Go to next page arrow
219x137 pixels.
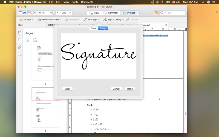(x=70, y=13)
